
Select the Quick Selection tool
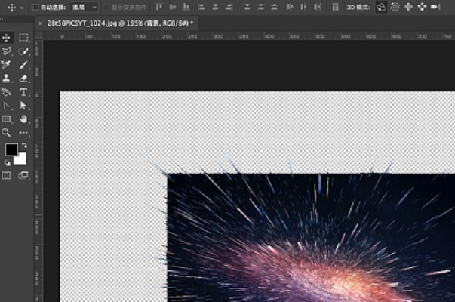23,51
